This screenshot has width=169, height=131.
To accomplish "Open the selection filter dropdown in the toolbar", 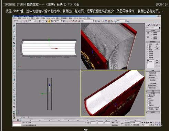I will coord(32,21).
